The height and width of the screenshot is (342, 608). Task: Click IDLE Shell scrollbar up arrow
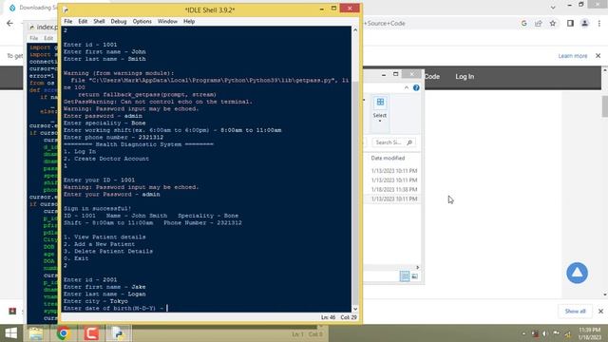tap(355, 29)
